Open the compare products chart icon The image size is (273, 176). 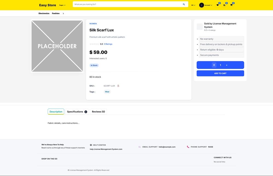[224, 5]
